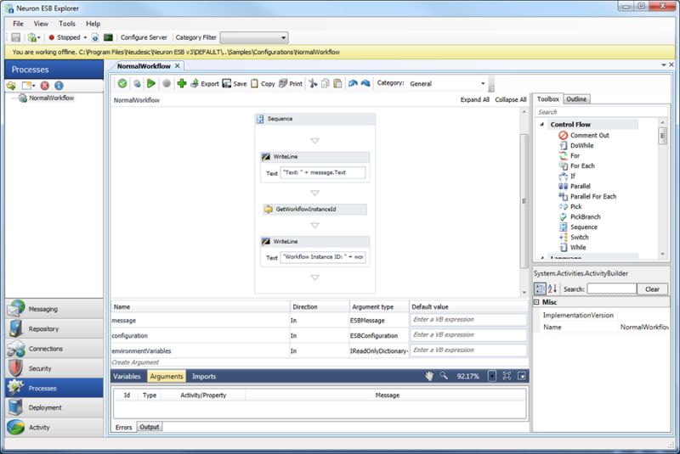680x454 pixels.
Task: Open the Category General dropdown
Action: point(483,83)
